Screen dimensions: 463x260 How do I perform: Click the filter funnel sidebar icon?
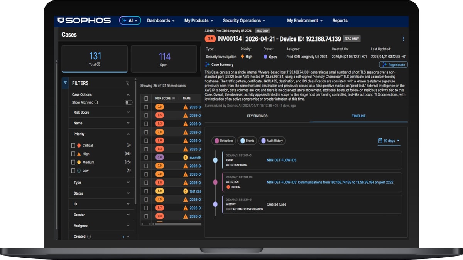click(65, 83)
